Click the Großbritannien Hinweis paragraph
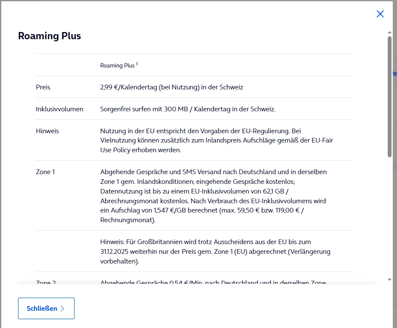The image size is (397, 328). (215, 251)
